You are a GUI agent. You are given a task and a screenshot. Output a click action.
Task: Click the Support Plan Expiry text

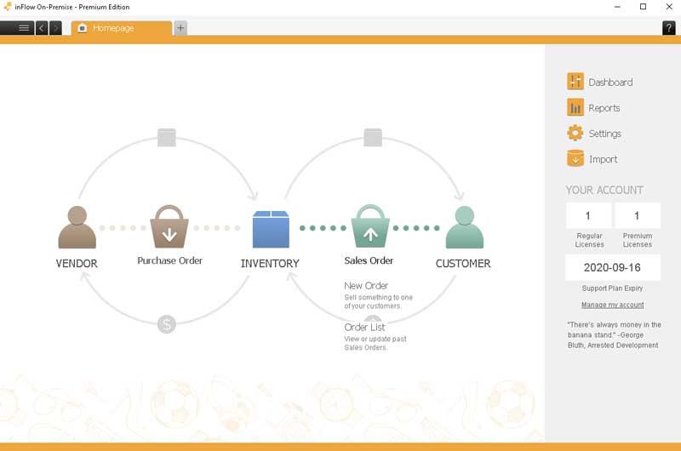pos(612,288)
